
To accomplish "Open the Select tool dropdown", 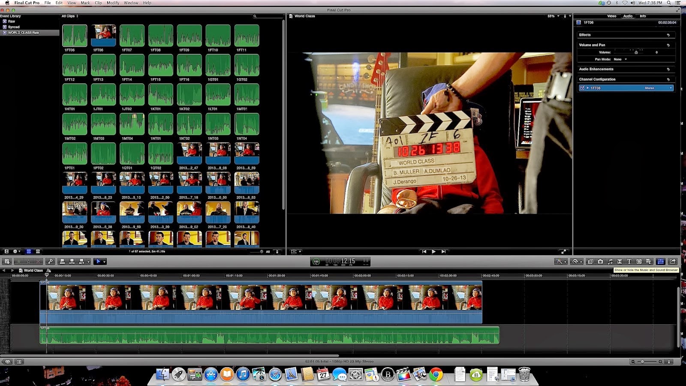I will coord(100,261).
